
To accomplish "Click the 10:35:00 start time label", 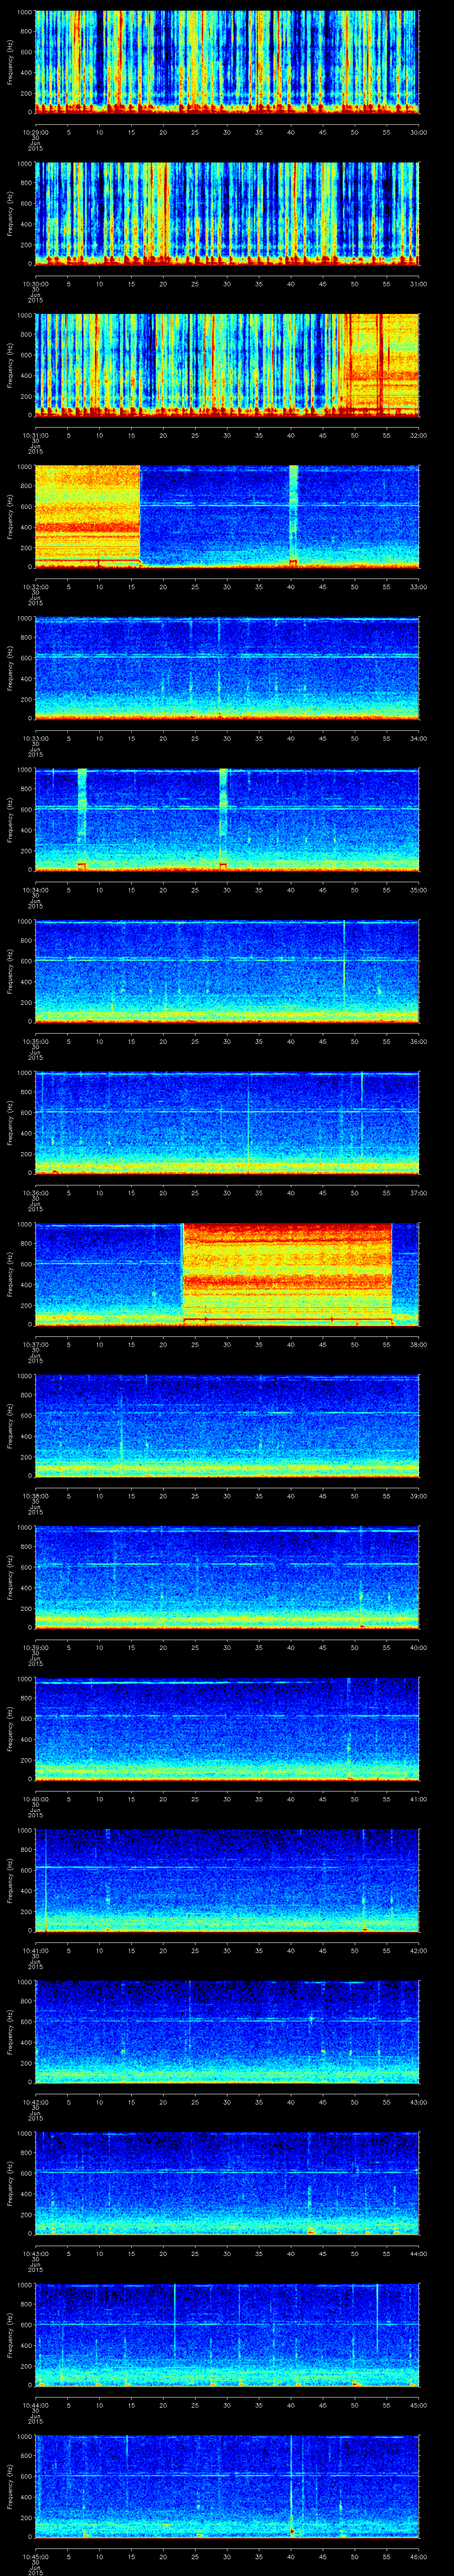I will pos(35,1042).
